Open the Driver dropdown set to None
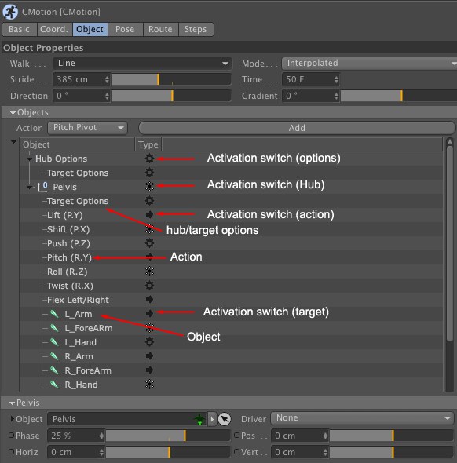Image resolution: width=457 pixels, height=463 pixels. pyautogui.click(x=362, y=418)
